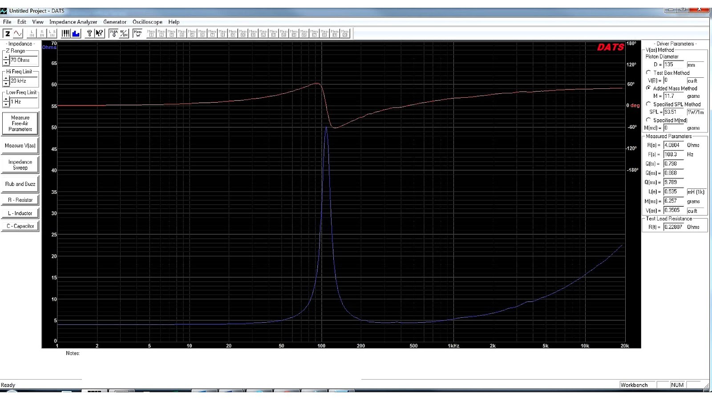Select memory slot Mem 4 icon

182,33
